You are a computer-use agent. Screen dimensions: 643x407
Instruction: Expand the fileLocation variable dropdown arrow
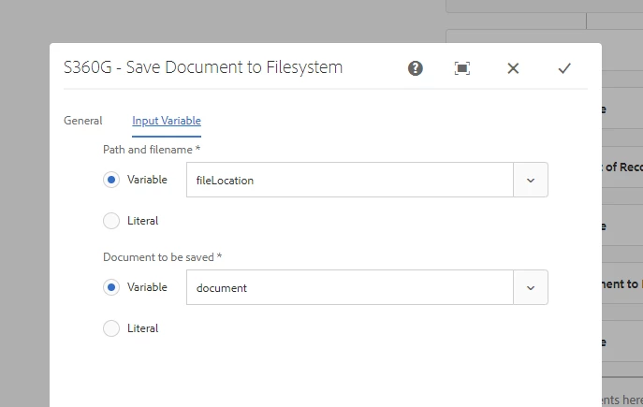(x=531, y=180)
